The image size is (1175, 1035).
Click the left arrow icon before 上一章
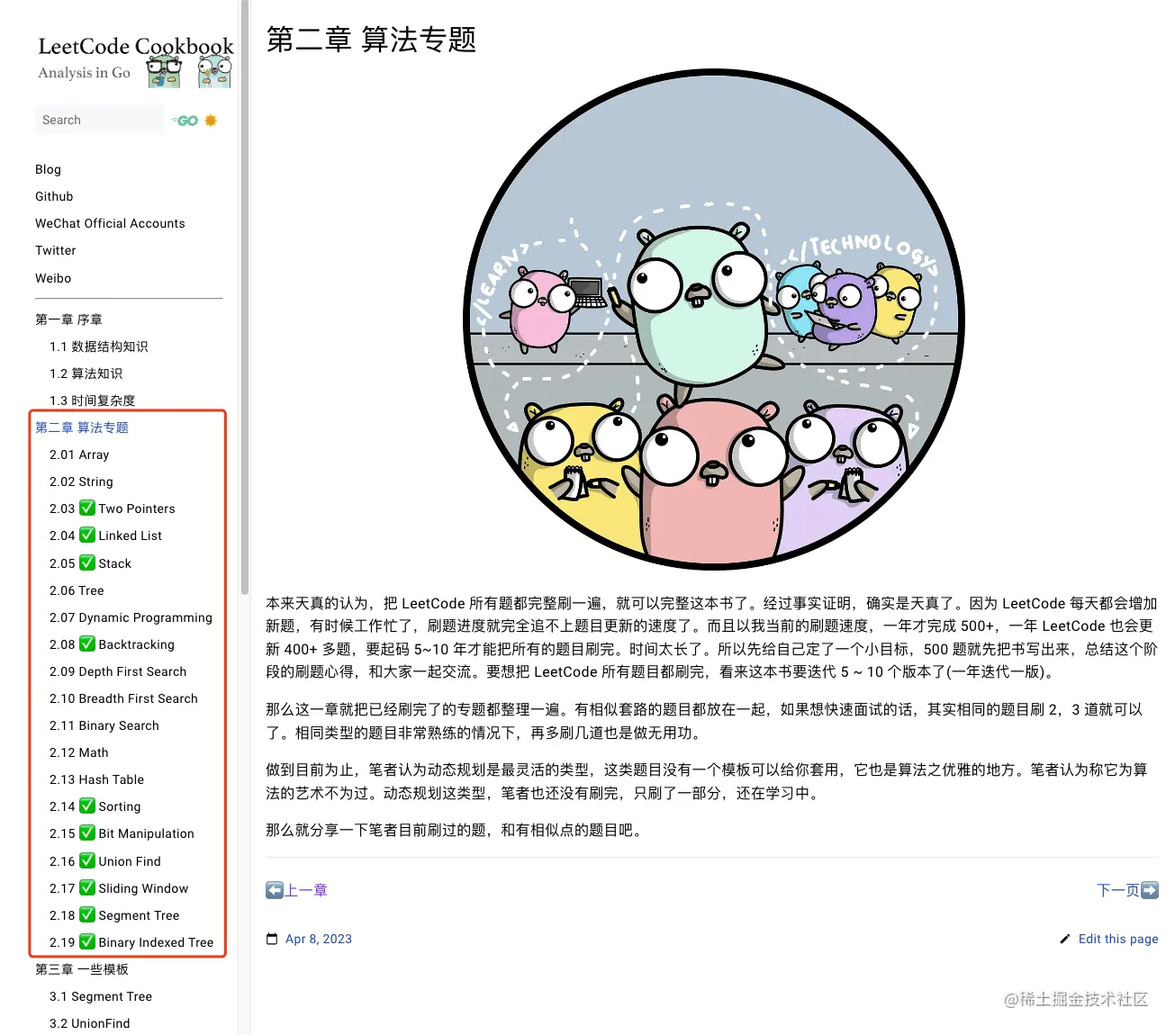275,890
